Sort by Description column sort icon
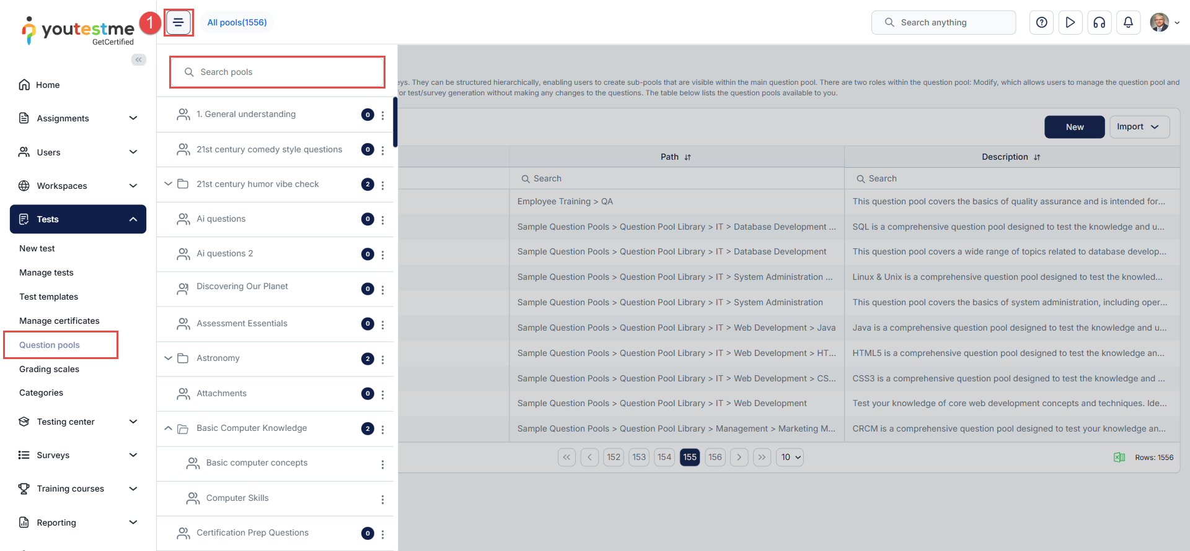 (x=1037, y=157)
